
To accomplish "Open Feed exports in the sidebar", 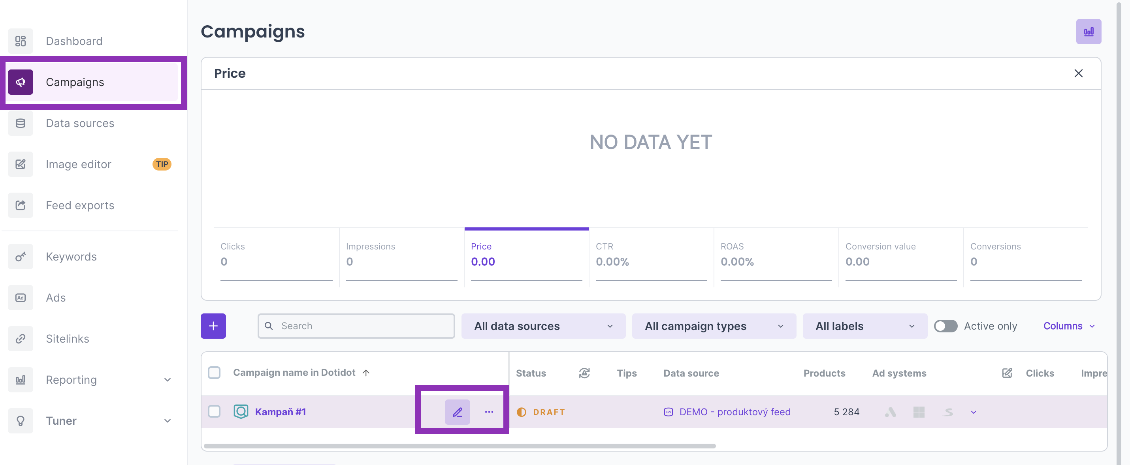I will (x=80, y=205).
